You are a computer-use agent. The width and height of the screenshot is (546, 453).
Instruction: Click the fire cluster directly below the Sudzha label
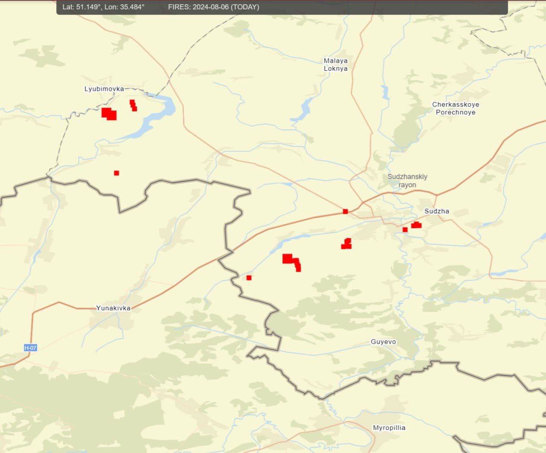point(416,225)
